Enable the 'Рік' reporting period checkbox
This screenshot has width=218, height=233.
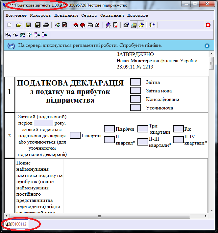(x=178, y=129)
